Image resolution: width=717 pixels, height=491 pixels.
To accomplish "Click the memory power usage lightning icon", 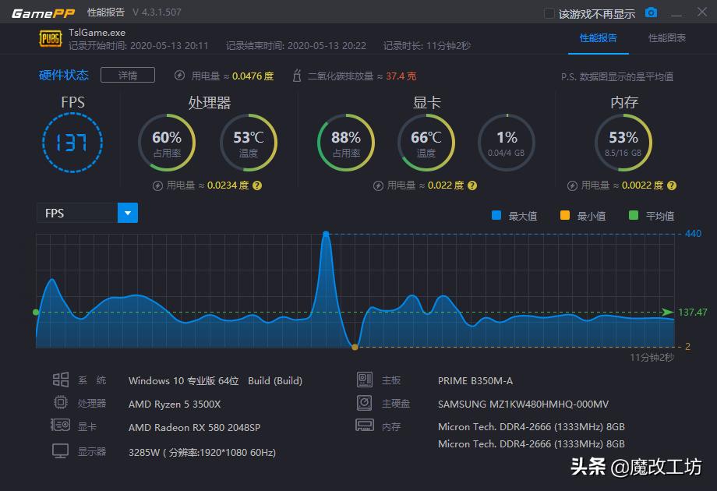I will click(x=572, y=185).
